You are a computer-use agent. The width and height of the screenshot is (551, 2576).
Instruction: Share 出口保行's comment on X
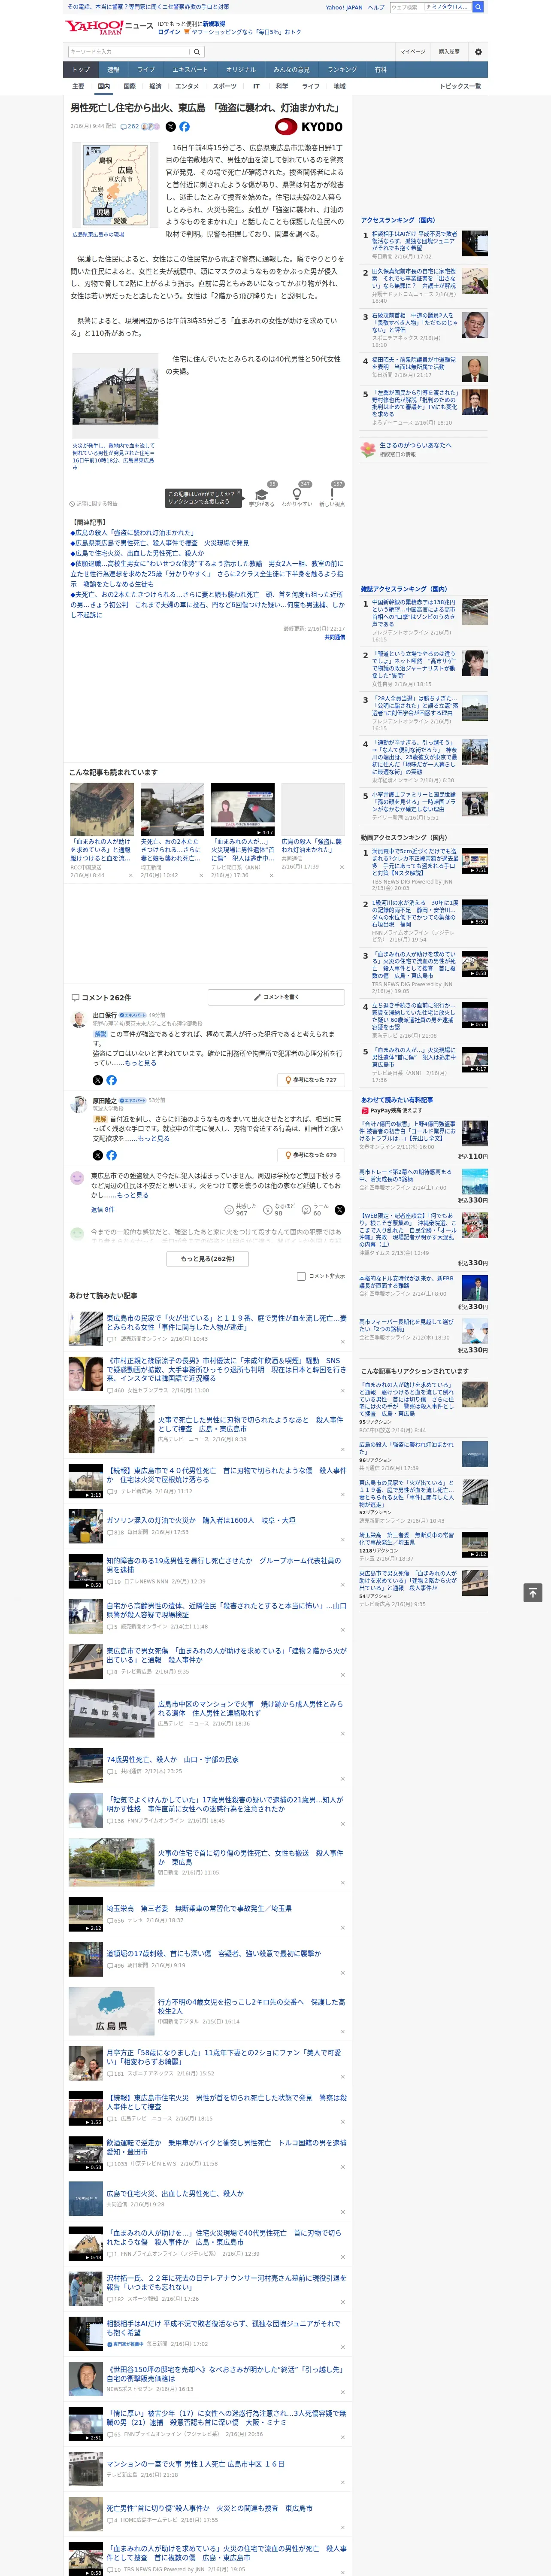pos(97,1080)
